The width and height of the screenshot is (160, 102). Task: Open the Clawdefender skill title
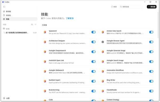(112, 90)
